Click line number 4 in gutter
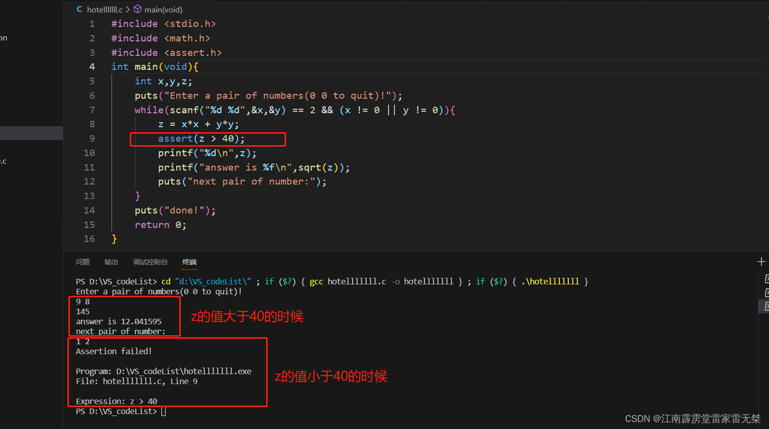The image size is (769, 429). coord(92,67)
